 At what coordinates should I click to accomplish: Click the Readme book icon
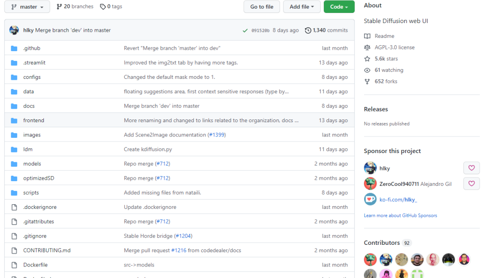pos(367,36)
